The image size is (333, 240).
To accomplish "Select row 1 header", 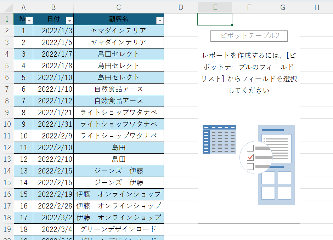I will 7,19.
